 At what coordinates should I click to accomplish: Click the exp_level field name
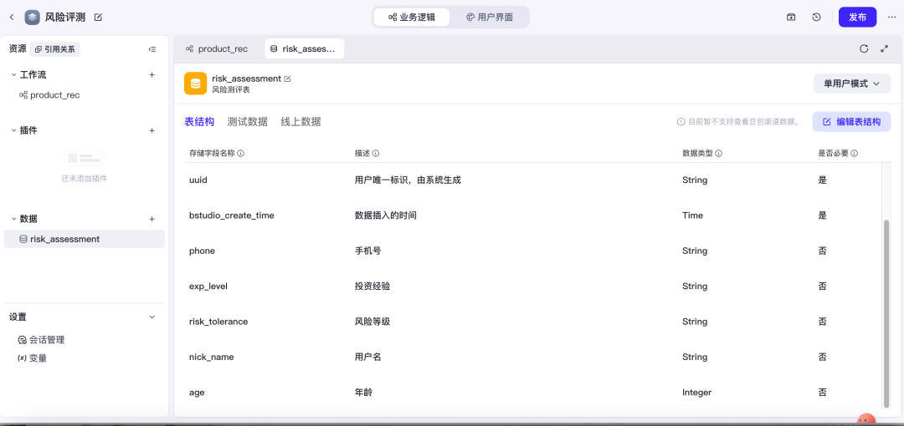(x=208, y=287)
